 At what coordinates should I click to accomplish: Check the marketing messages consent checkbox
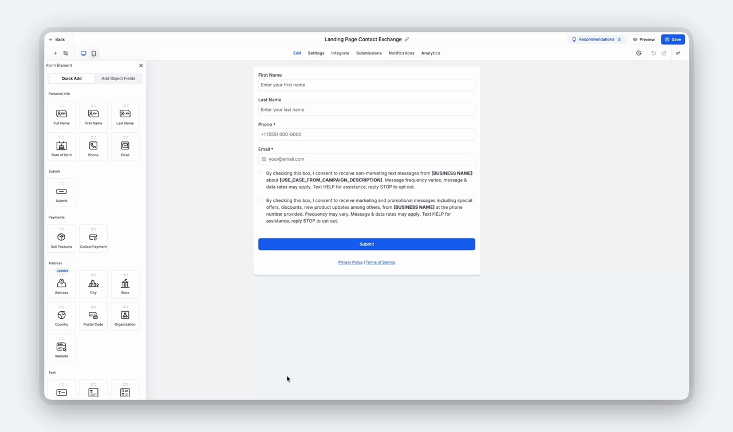point(261,200)
